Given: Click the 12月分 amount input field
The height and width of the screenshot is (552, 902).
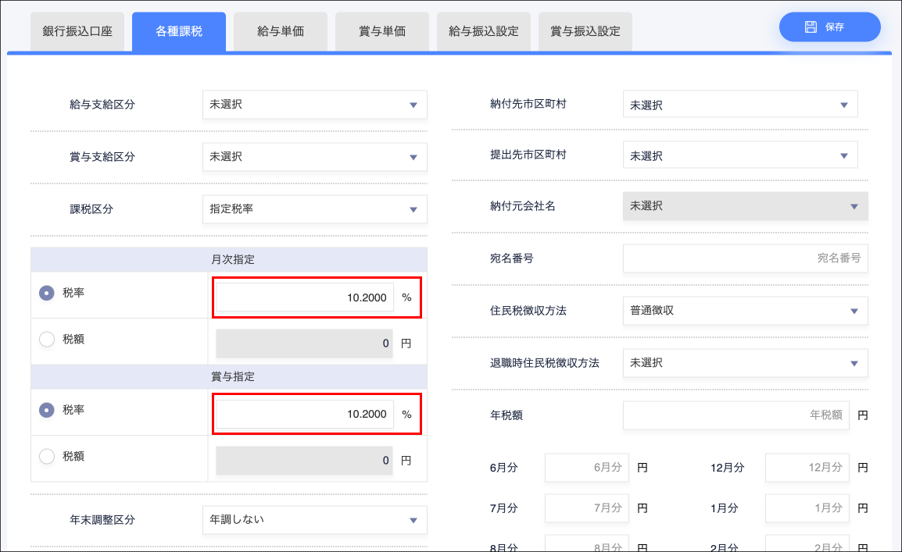Looking at the screenshot, I should pyautogui.click(x=807, y=468).
